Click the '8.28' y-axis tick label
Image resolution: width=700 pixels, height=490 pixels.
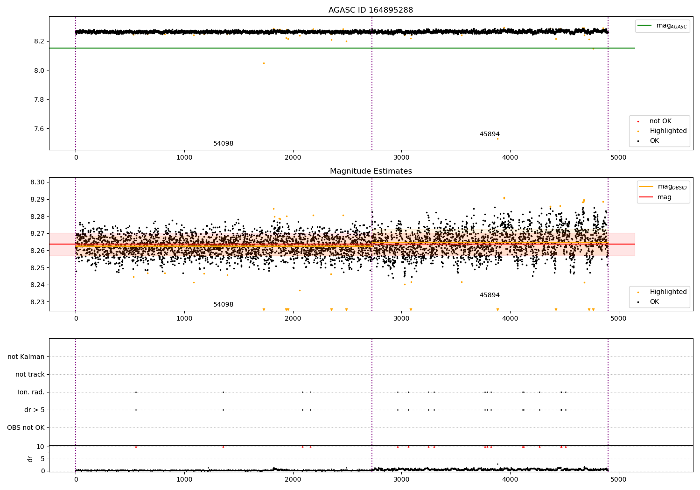point(37,217)
